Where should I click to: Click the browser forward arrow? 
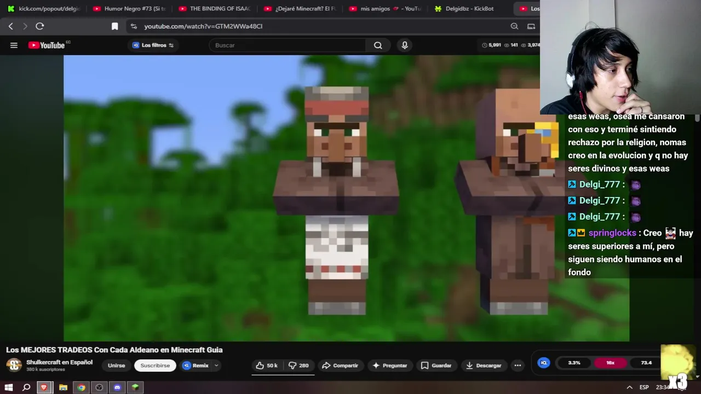point(25,26)
